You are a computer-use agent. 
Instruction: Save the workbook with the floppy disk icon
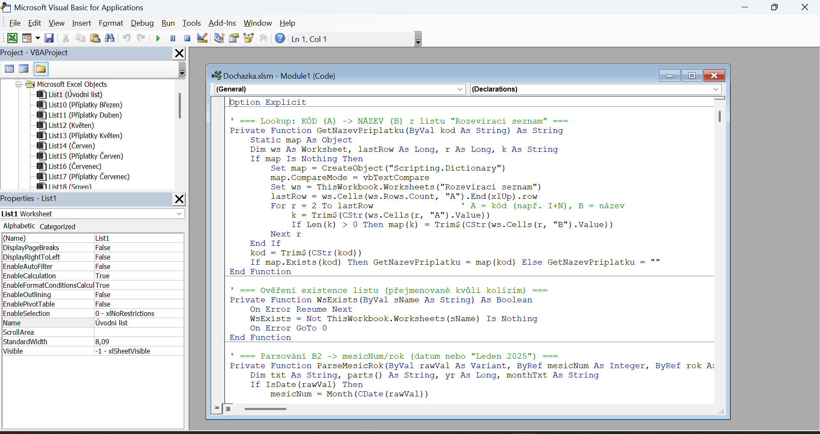49,38
